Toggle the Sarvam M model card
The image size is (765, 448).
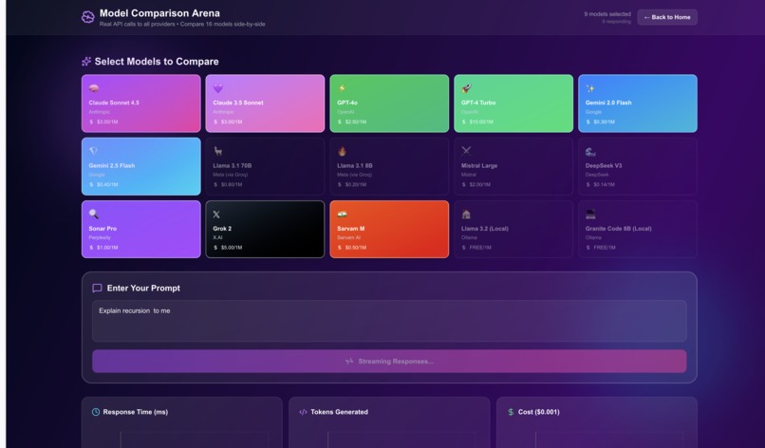point(389,230)
